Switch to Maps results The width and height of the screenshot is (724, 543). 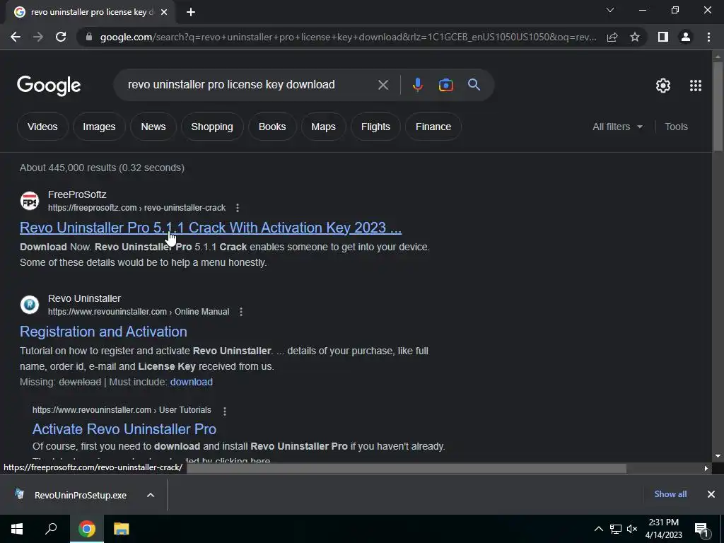pyautogui.click(x=323, y=127)
